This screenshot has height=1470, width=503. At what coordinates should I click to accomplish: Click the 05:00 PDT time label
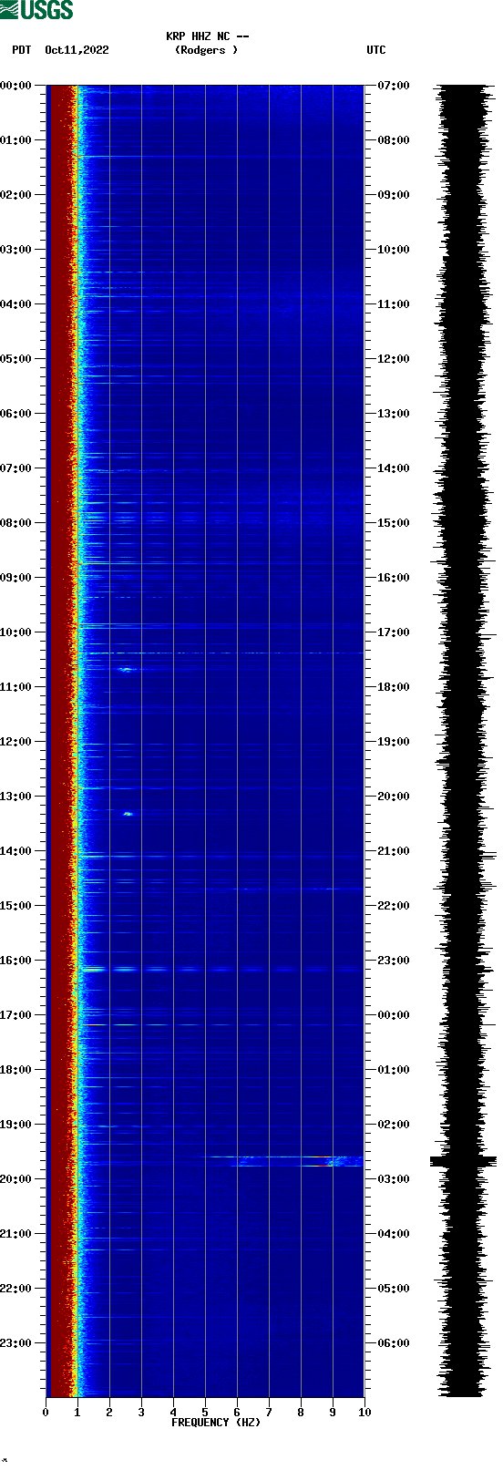(x=16, y=359)
